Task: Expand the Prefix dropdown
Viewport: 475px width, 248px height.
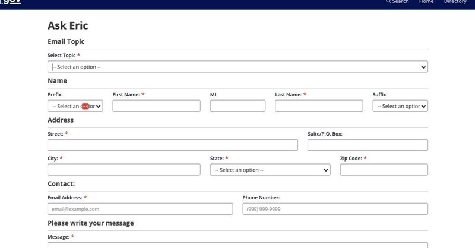Action: 75,106
